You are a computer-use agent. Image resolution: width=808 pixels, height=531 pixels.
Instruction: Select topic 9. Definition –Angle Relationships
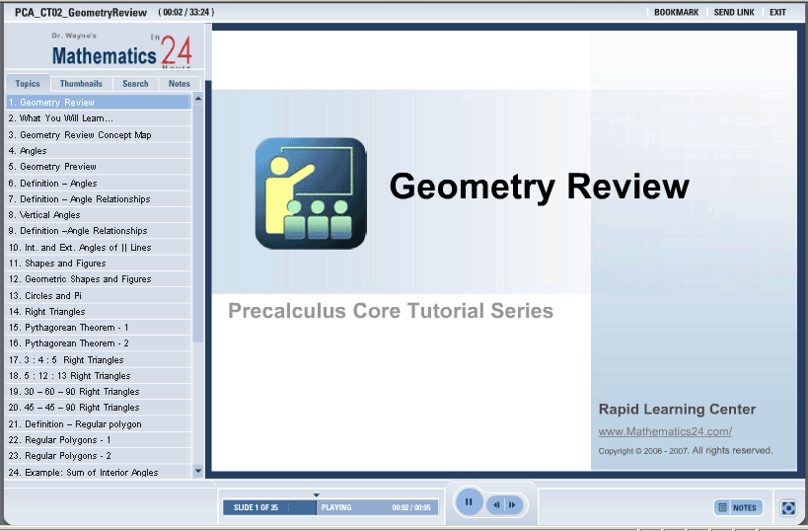(x=99, y=231)
